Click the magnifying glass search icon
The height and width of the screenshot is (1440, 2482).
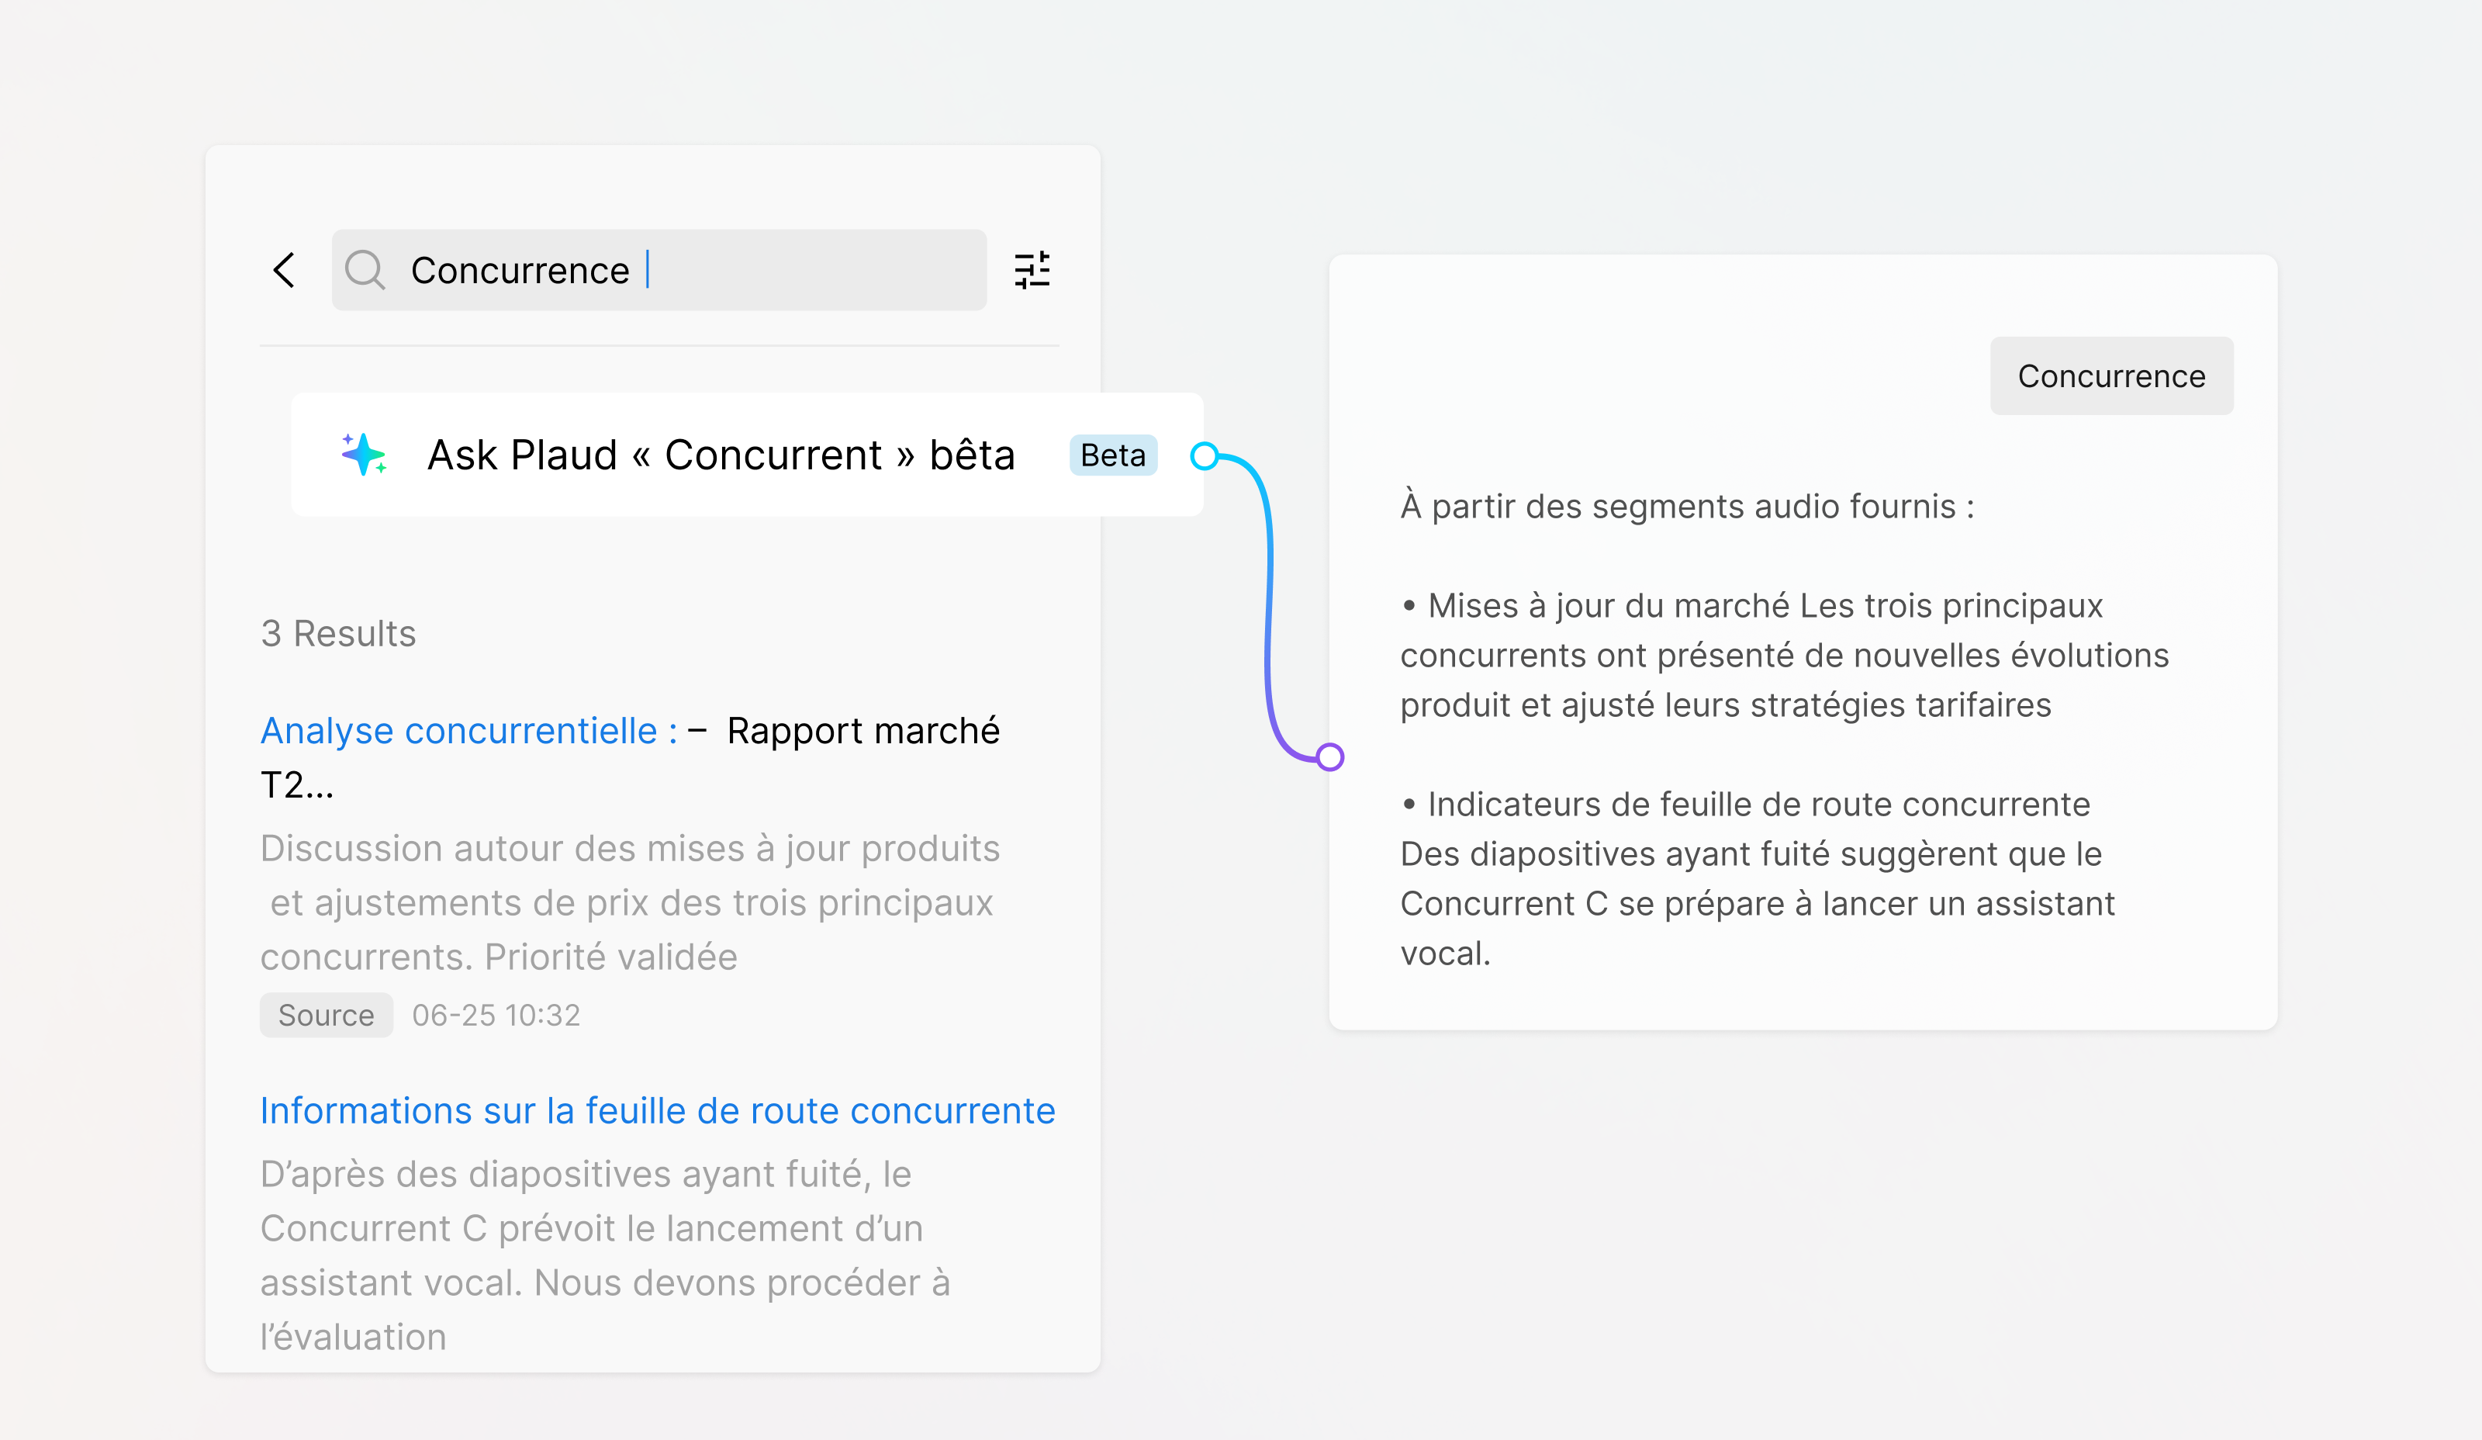click(x=365, y=270)
